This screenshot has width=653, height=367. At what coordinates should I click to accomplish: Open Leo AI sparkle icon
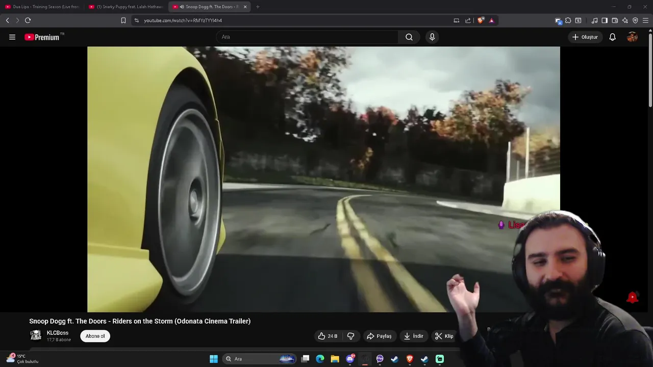point(625,20)
